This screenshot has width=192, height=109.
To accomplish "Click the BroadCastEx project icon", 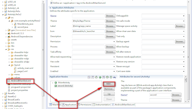I will 6,100.
